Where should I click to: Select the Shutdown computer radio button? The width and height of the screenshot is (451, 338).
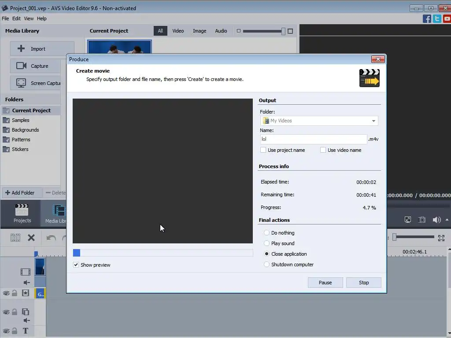click(266, 265)
